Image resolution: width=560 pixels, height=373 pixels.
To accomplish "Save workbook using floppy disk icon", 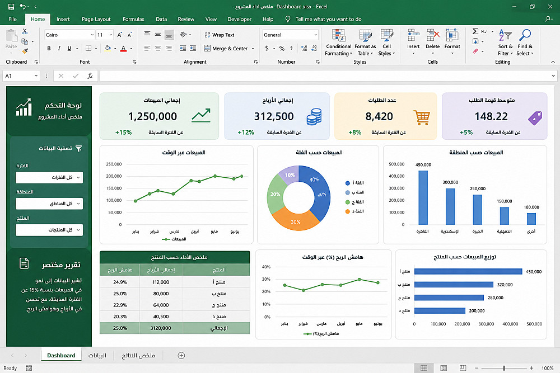I will coord(11,6).
